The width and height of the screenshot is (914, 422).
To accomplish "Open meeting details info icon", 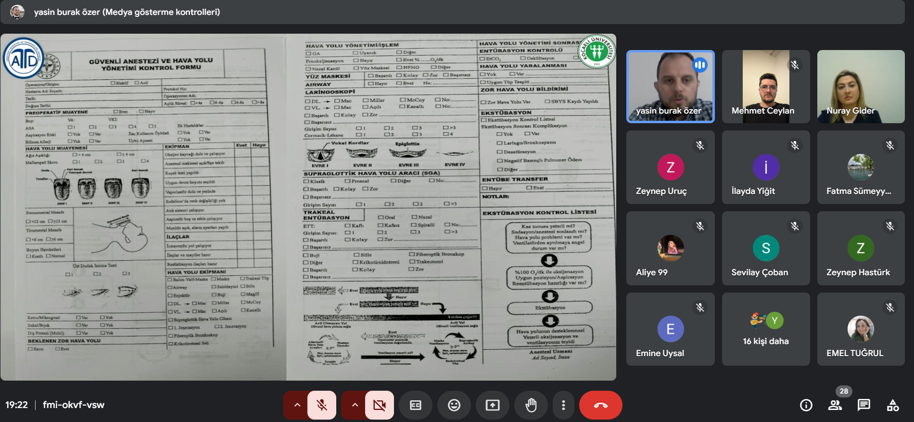I will [806, 405].
